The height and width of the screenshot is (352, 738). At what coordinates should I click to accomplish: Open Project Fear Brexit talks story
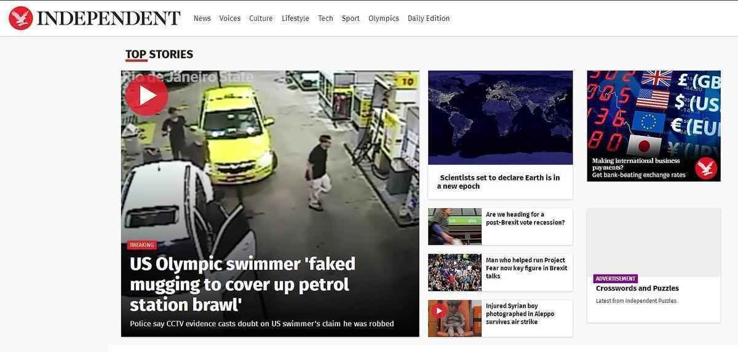click(x=526, y=268)
